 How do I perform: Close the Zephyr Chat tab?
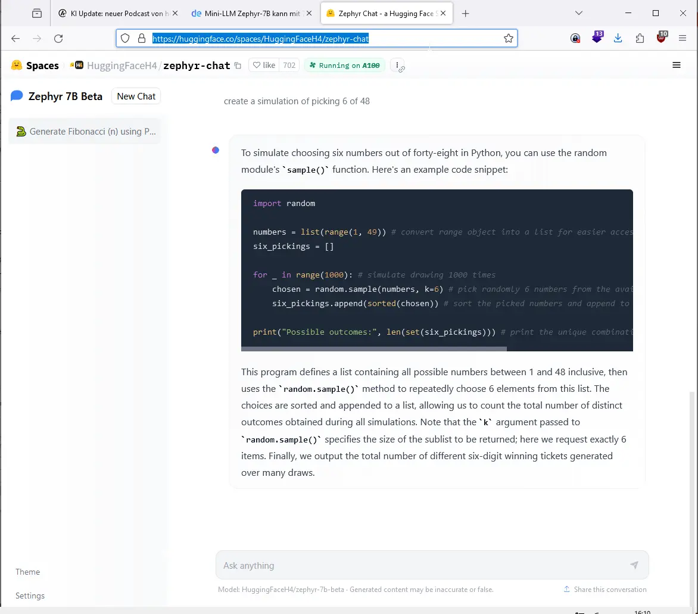click(443, 13)
